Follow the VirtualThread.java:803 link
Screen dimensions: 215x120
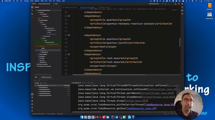pos(158,97)
